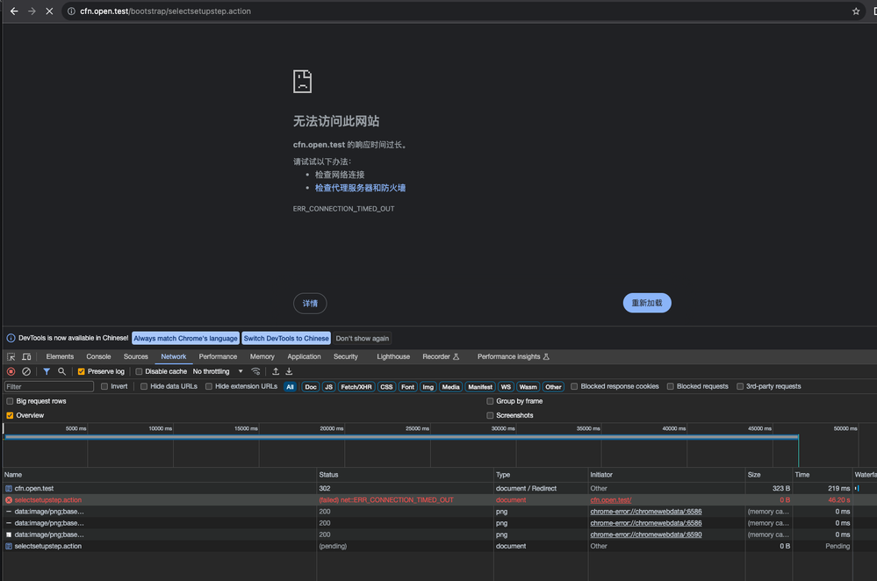Filter requests by Img type
The height and width of the screenshot is (581, 877).
[x=428, y=387]
